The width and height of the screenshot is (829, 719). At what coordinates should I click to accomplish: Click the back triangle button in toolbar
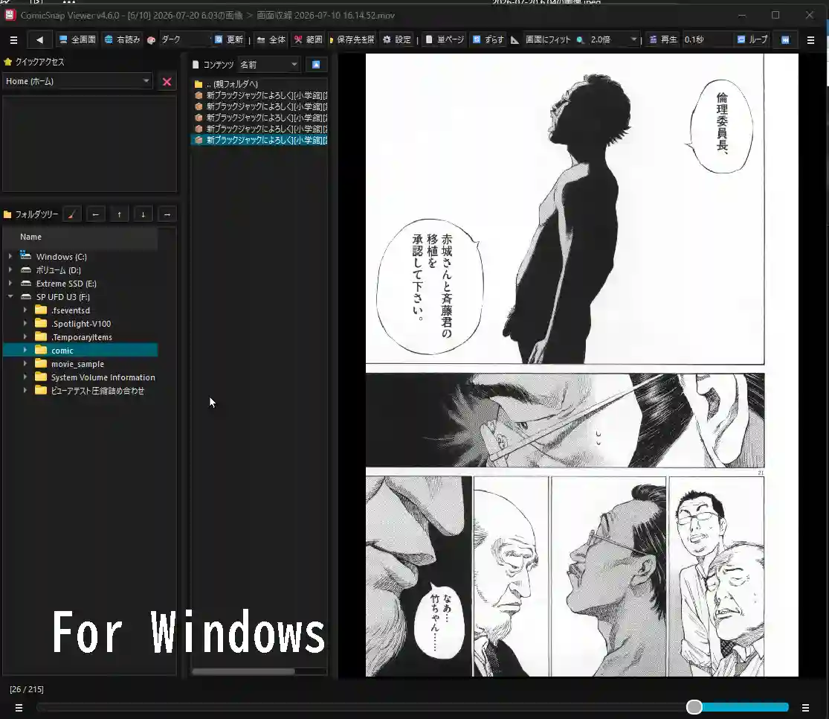39,39
